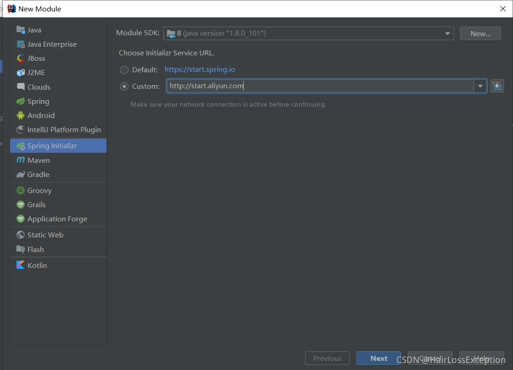Screen dimensions: 513x370
Task: Click the Grails icon
Action: tap(21, 204)
